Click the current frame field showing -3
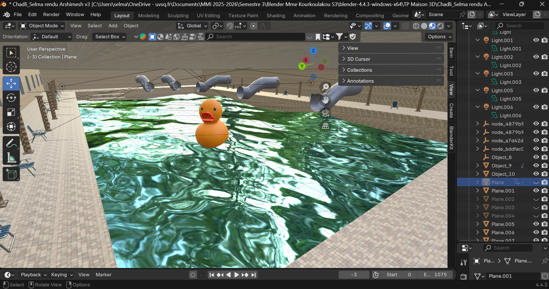 coord(354,275)
